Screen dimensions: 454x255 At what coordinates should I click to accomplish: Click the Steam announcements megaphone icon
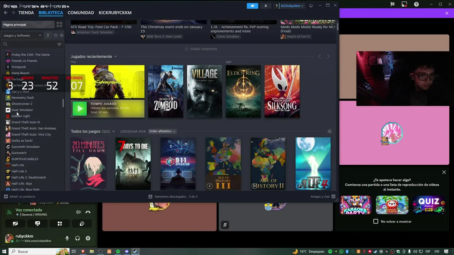pyautogui.click(x=253, y=6)
